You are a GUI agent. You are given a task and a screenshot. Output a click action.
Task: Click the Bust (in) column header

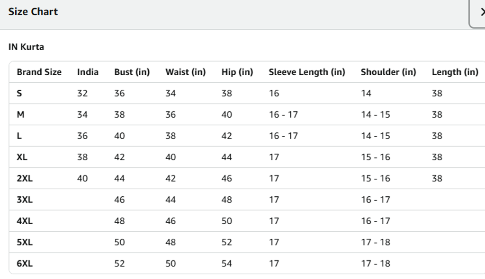132,72
